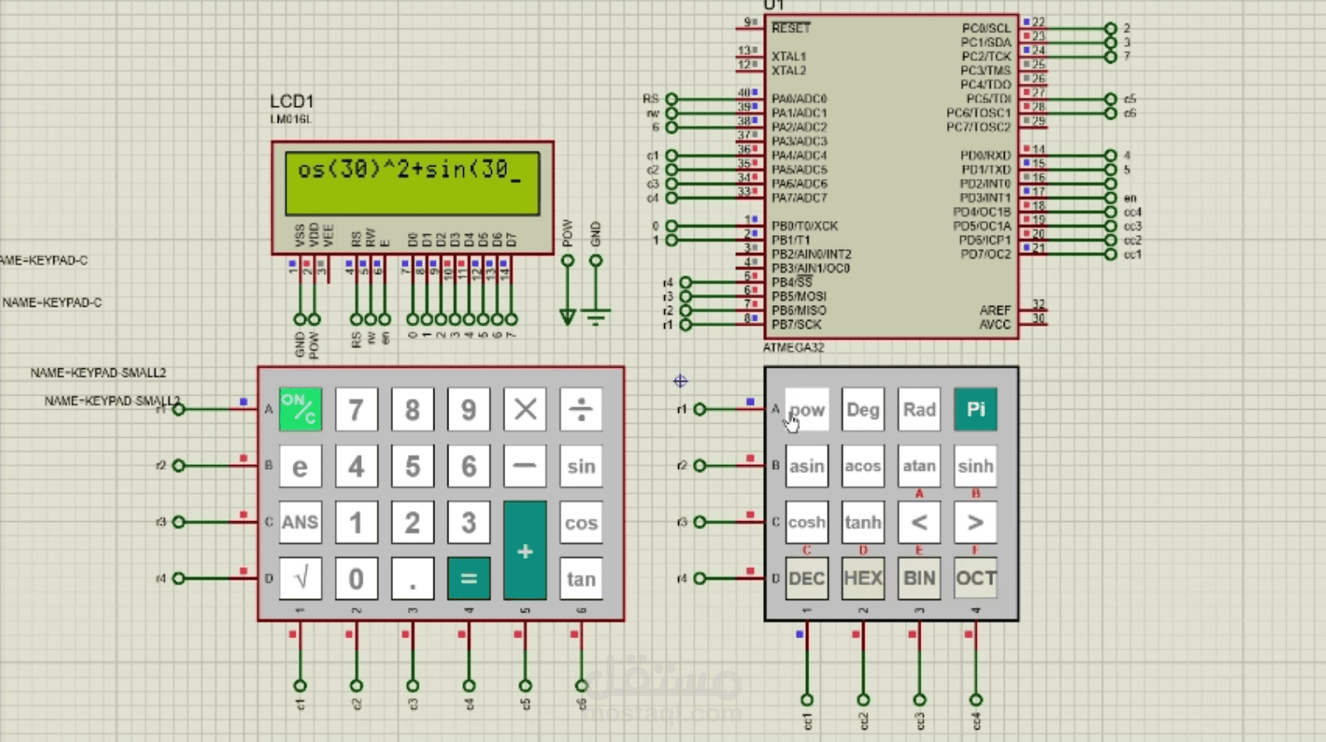The height and width of the screenshot is (742, 1326).
Task: Switch to HEX number base key
Action: 863,579
